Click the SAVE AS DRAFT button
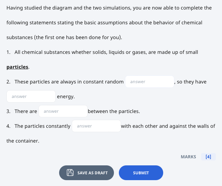The image size is (222, 186). [87, 173]
